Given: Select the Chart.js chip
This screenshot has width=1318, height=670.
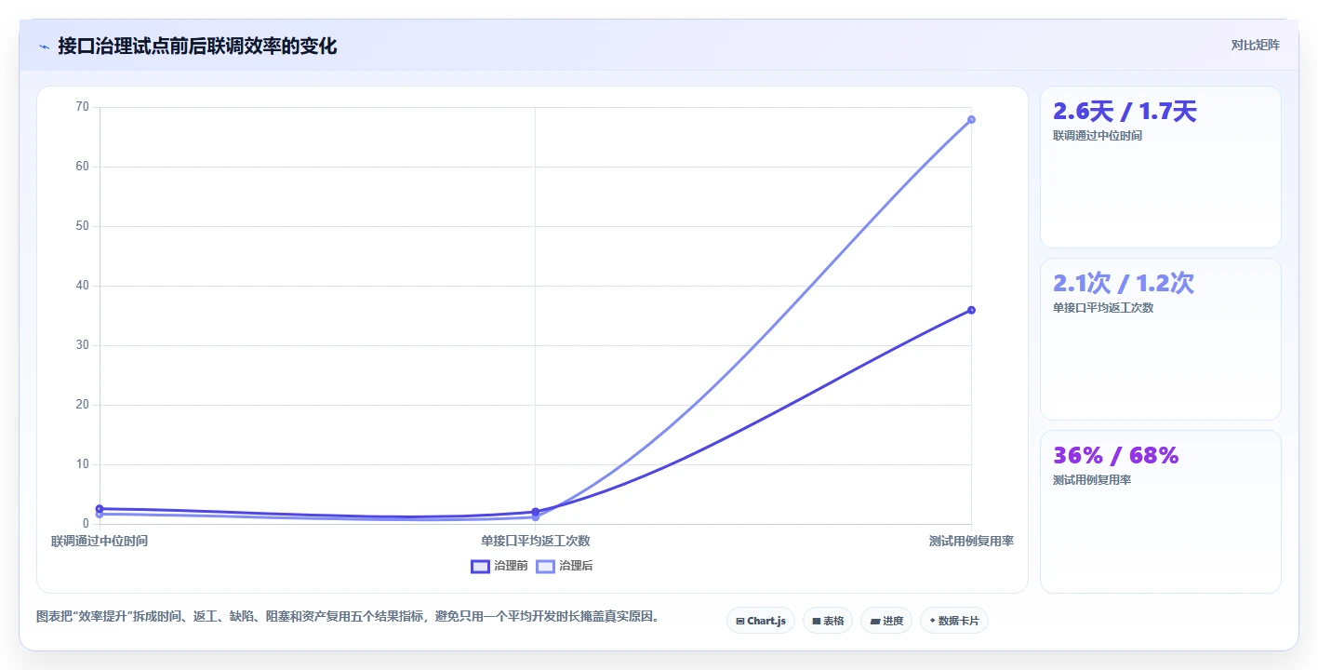Looking at the screenshot, I should 760,621.
